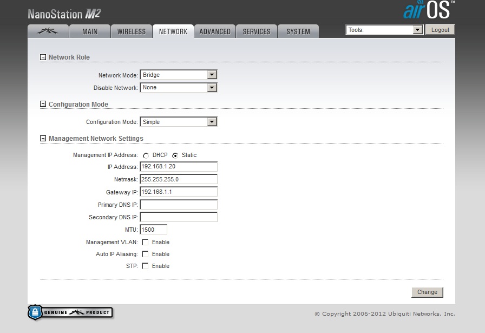Open the Disable Network dropdown
The image size is (485, 333).
[179, 88]
